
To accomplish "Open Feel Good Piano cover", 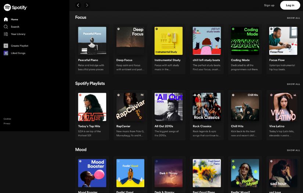I will [207, 173].
